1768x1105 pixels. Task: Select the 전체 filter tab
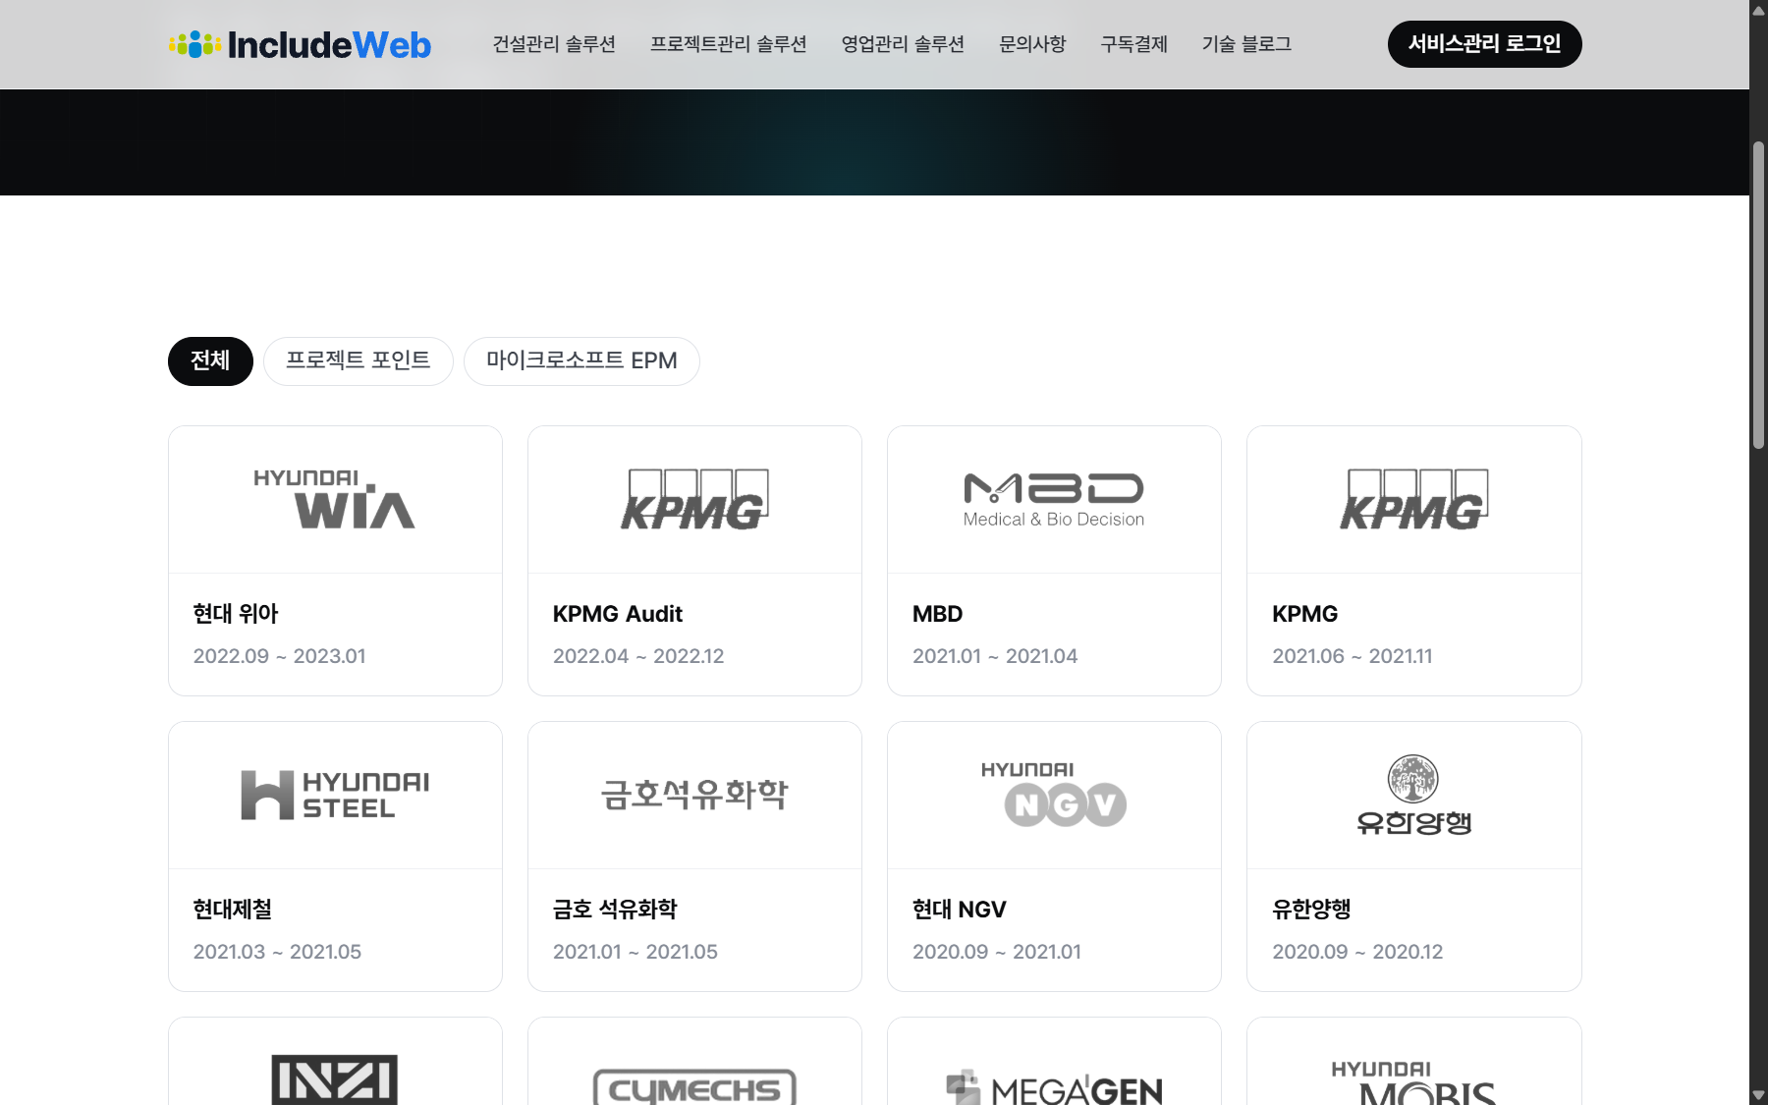210,361
